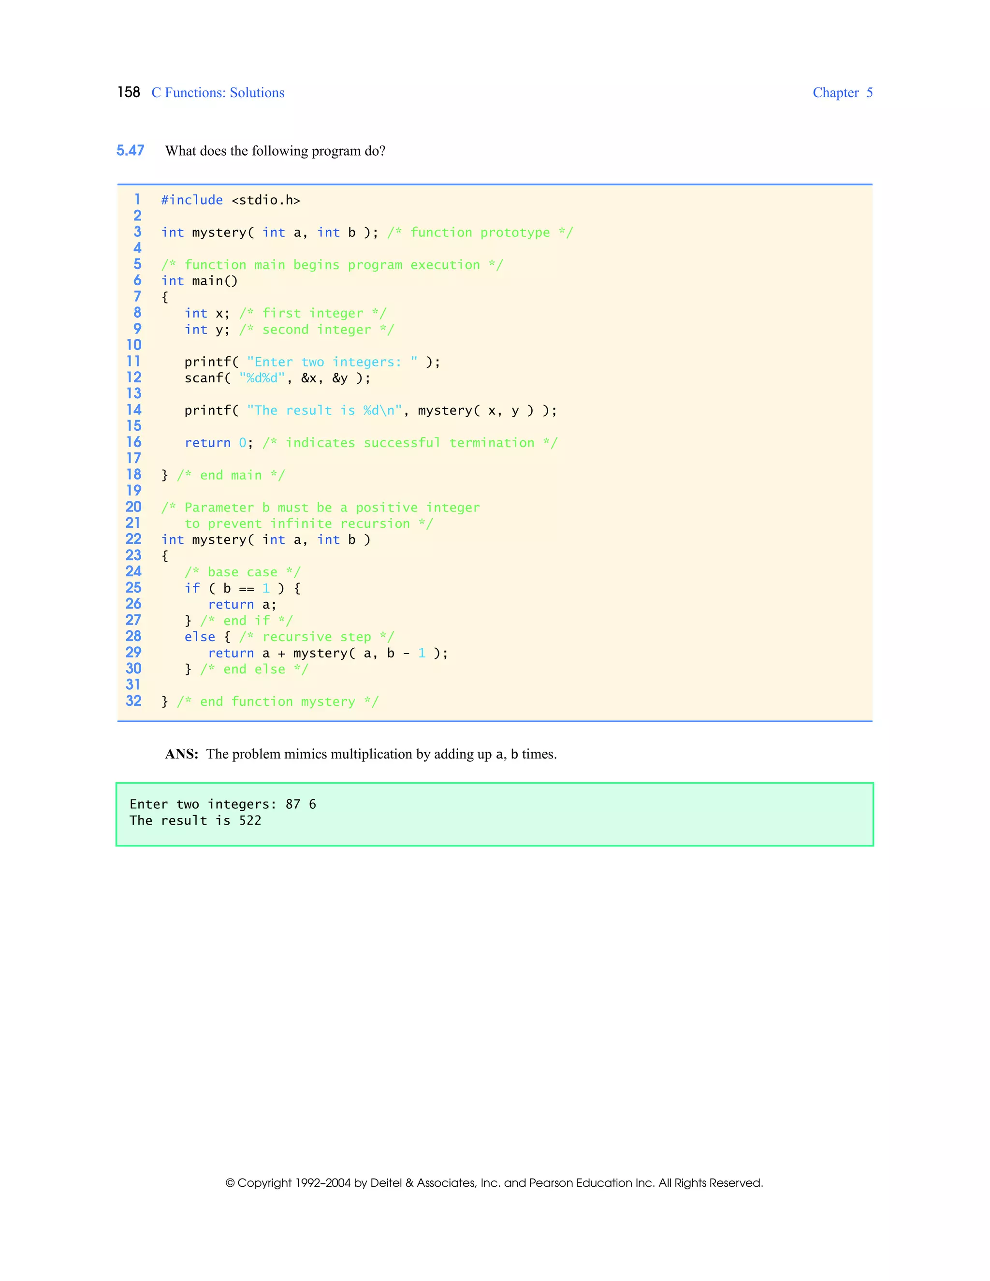Click the comment 'function main begins program execution'
The width and height of the screenshot is (990, 1281).
pos(332,265)
